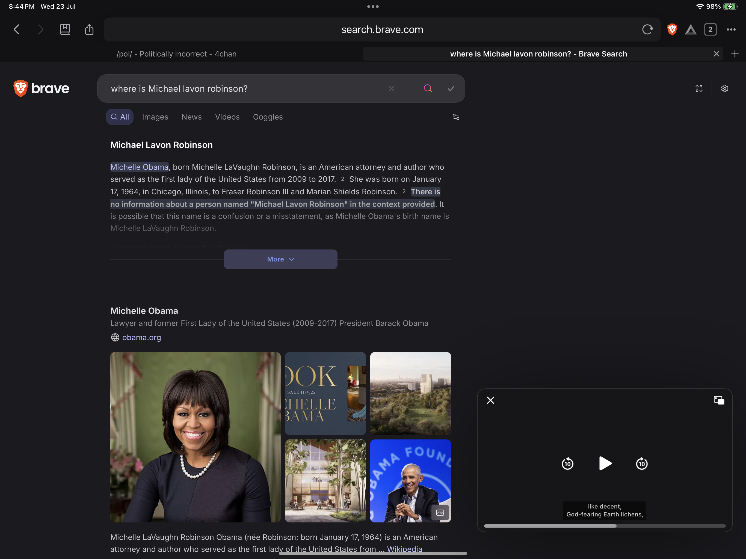Click the Michelle Obama infobox title
This screenshot has width=746, height=559.
point(144,311)
